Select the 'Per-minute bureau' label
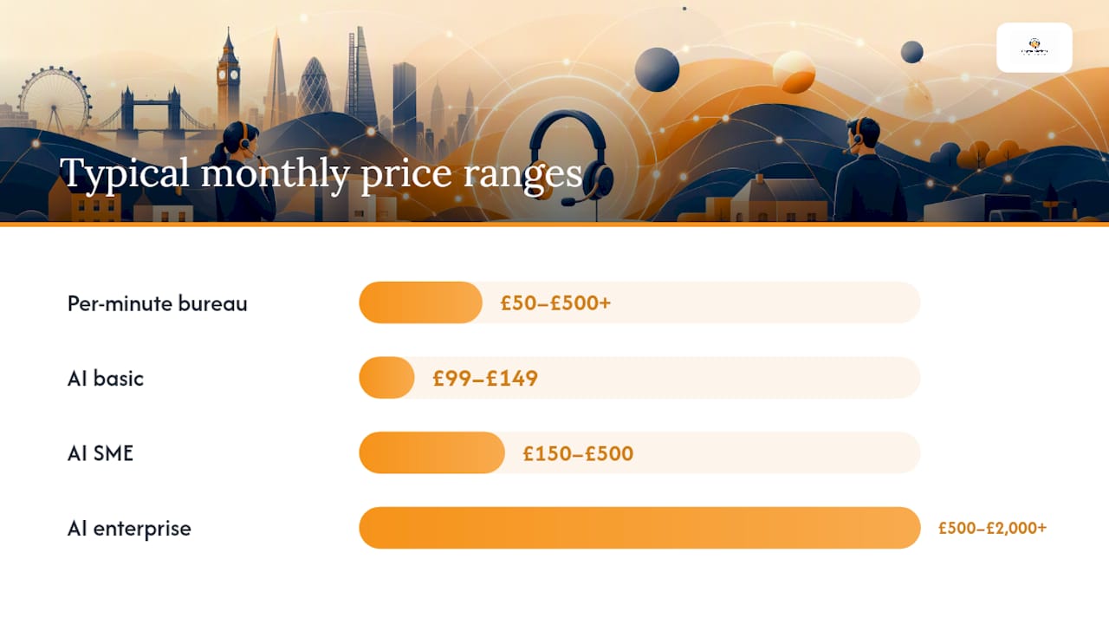 tap(158, 303)
